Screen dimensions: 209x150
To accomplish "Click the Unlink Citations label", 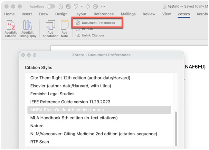I will click(93, 35).
